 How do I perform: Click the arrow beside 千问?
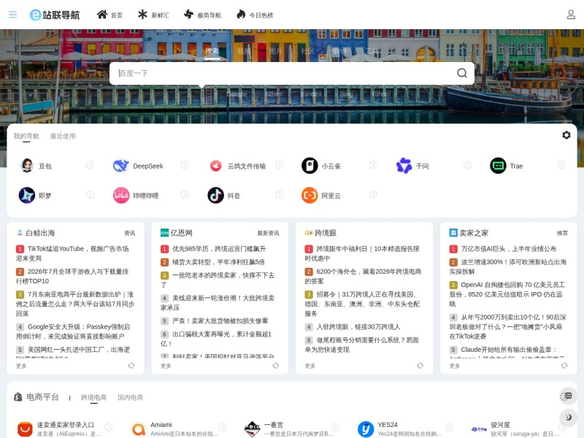click(467, 165)
